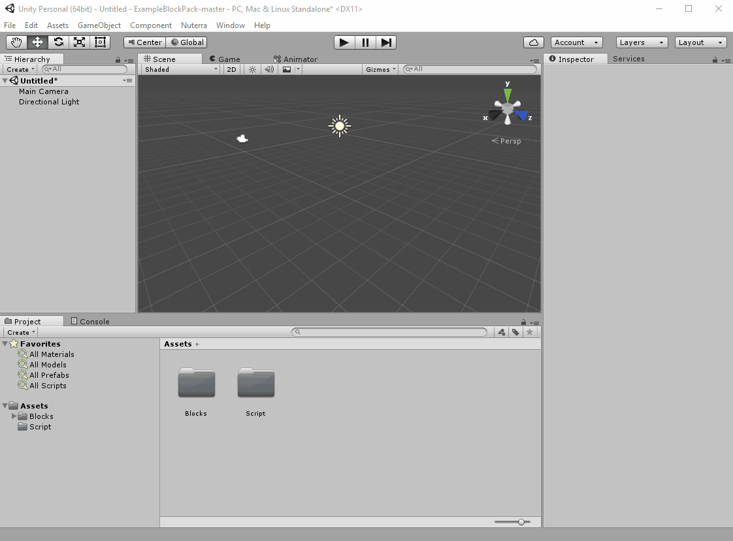Select the Hand tool
733x541 pixels.
pyautogui.click(x=16, y=42)
